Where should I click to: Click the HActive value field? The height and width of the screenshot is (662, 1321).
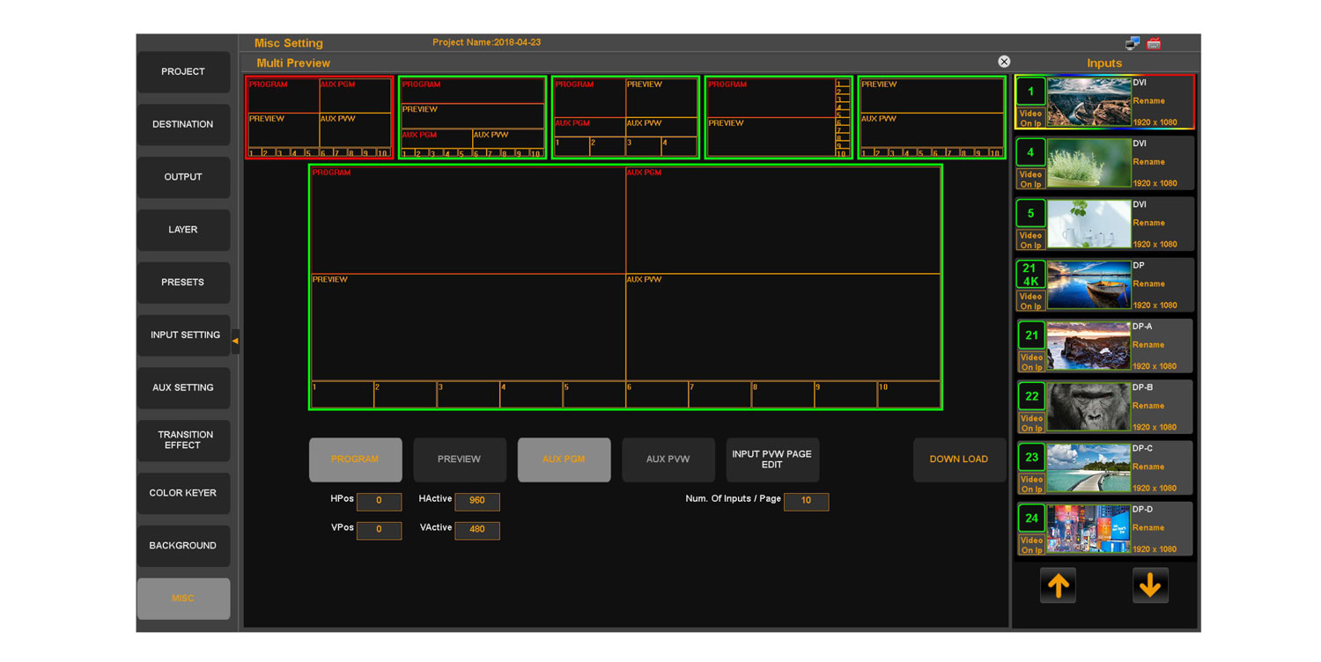point(476,501)
